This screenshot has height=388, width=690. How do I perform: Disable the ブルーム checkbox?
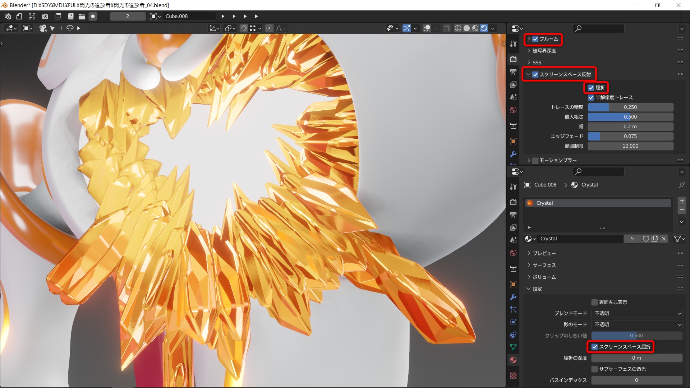coord(535,39)
